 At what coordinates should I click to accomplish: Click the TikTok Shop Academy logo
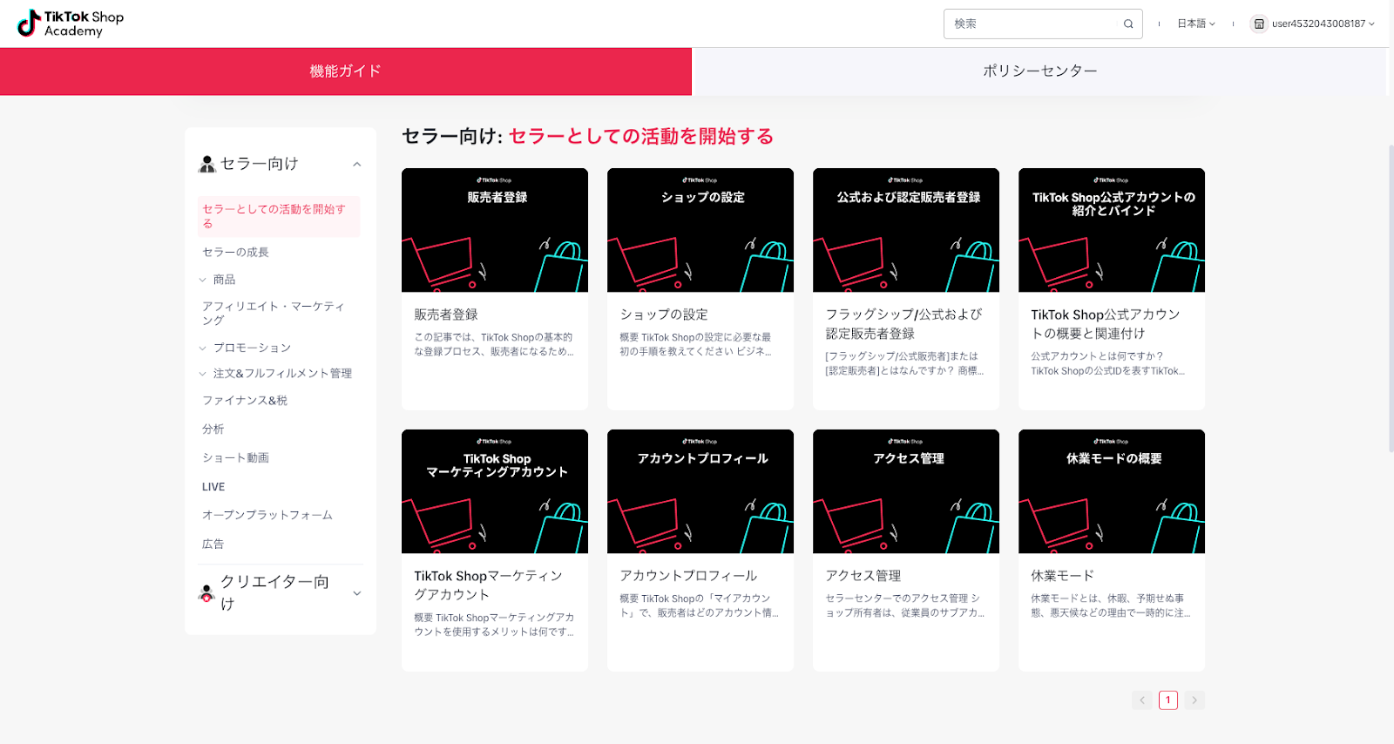71,24
